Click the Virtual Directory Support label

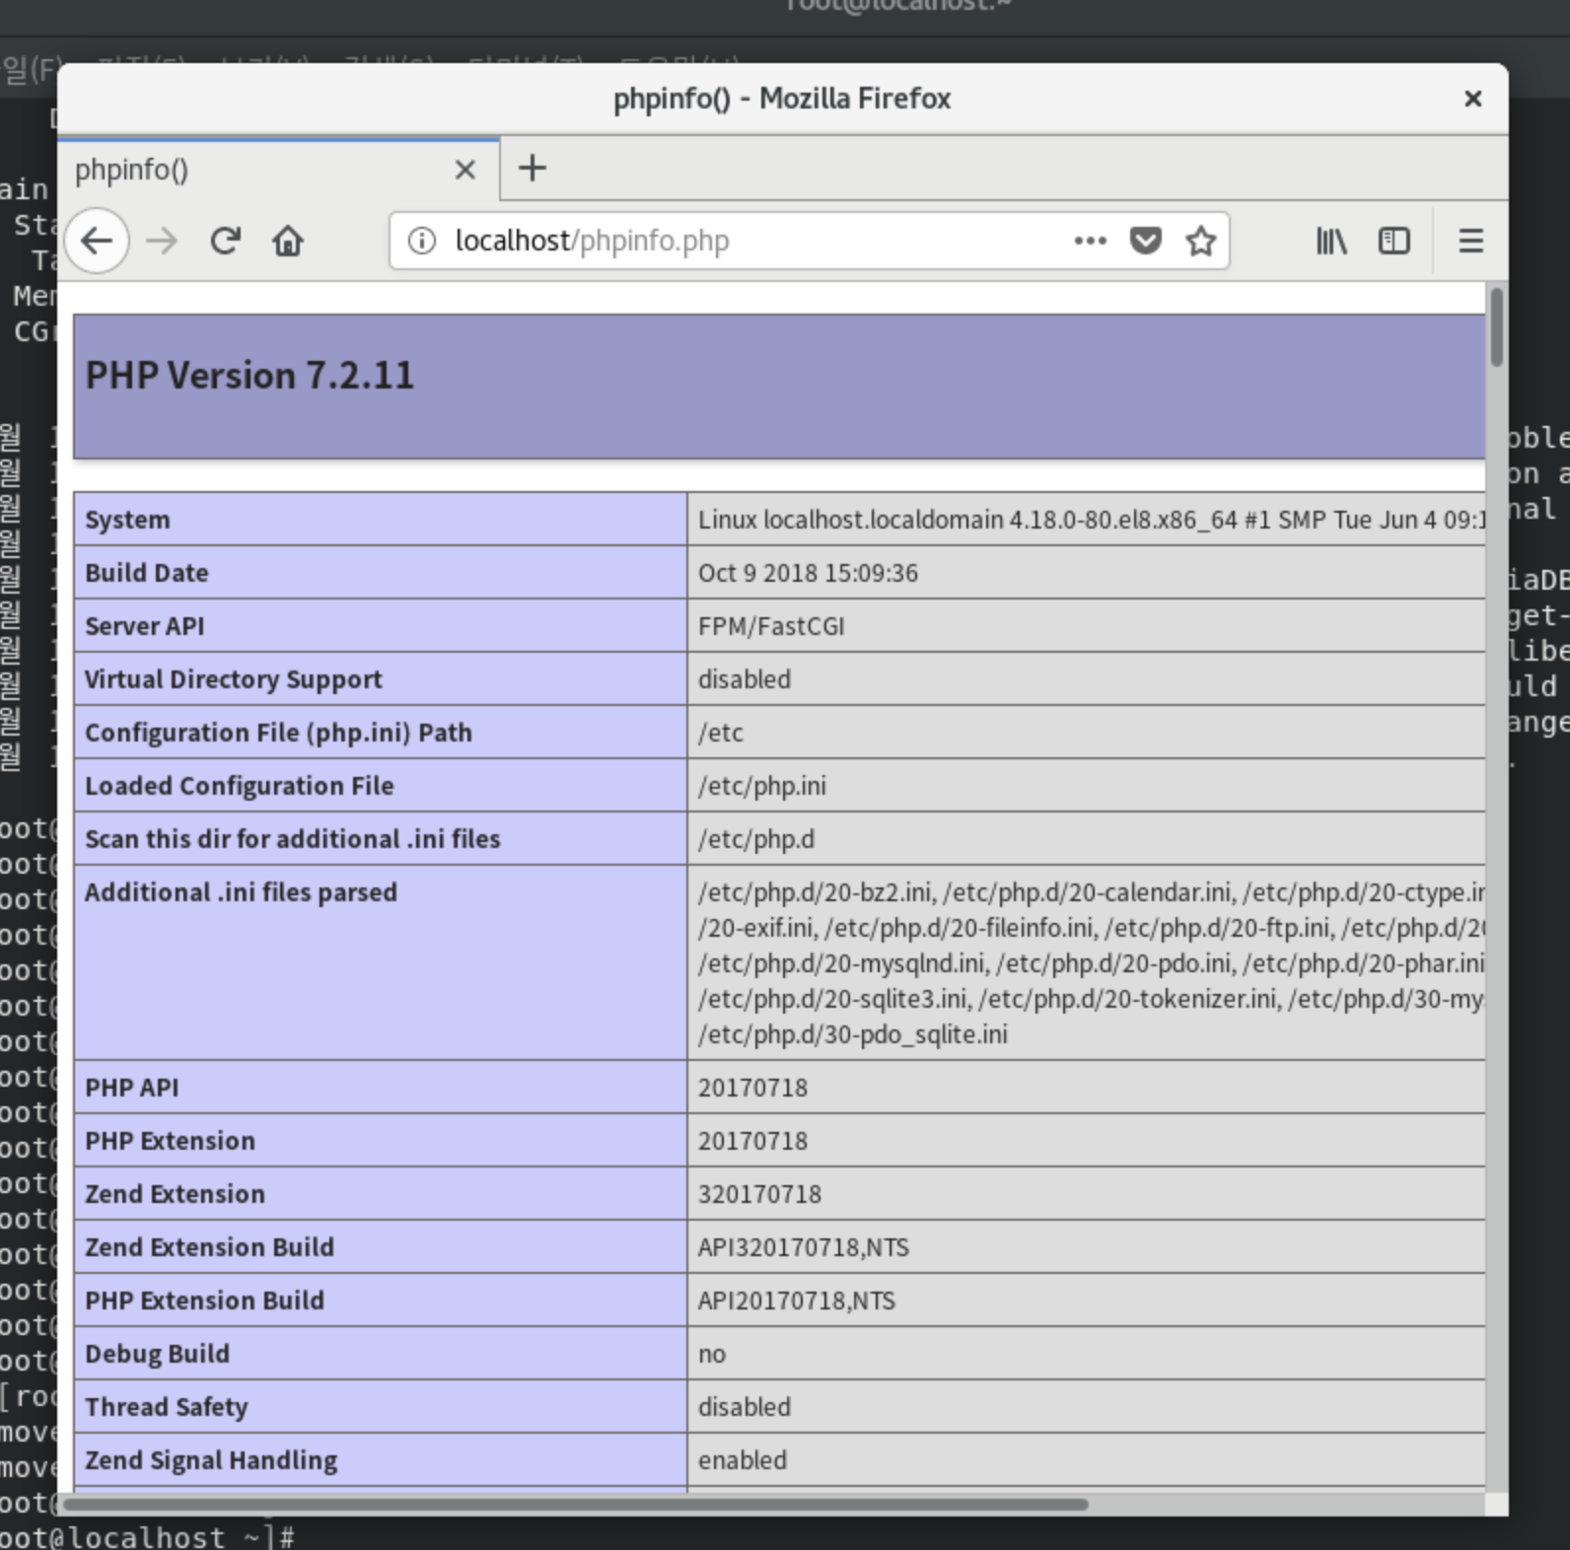(234, 679)
